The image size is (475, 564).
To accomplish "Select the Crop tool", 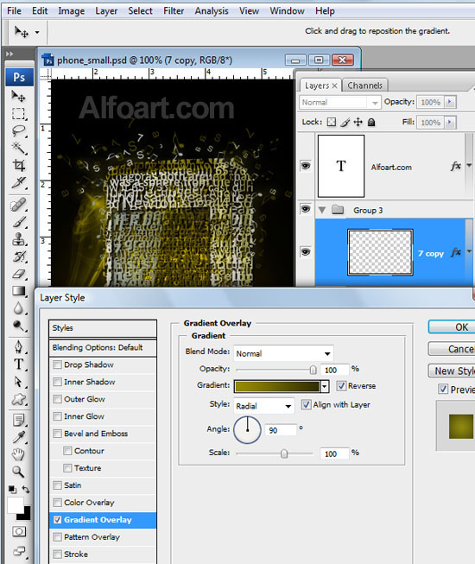I will (18, 165).
